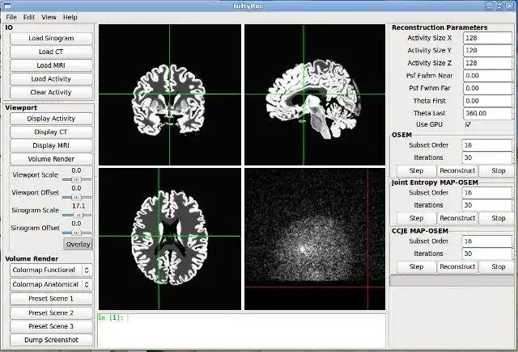518x352 pixels.
Task: Open the View menu
Action: (x=49, y=17)
